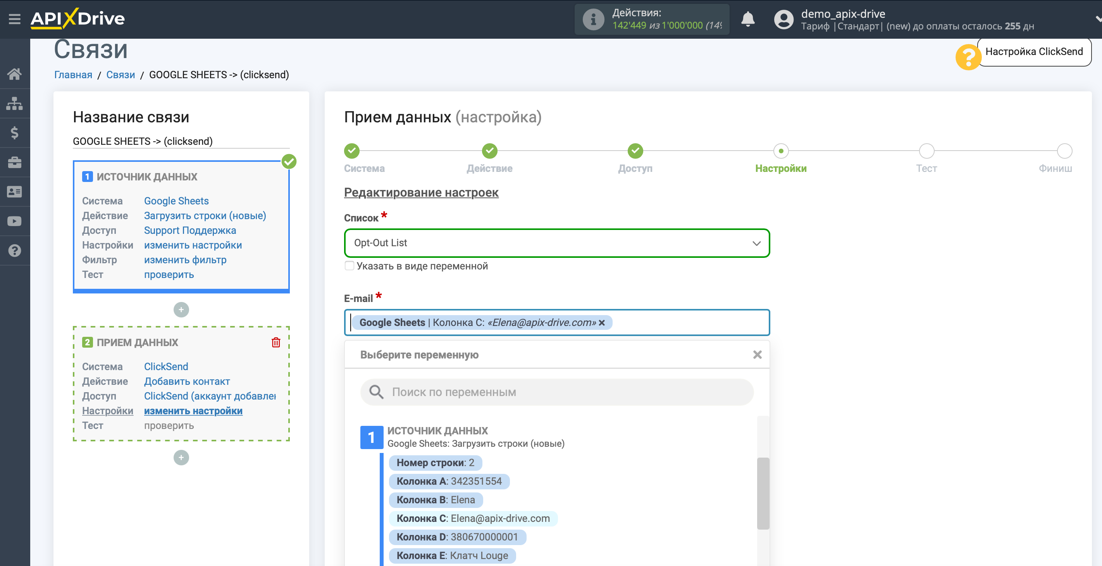Toggle 'Указать в виде переменной' checkbox
The image size is (1102, 566).
[x=349, y=266]
